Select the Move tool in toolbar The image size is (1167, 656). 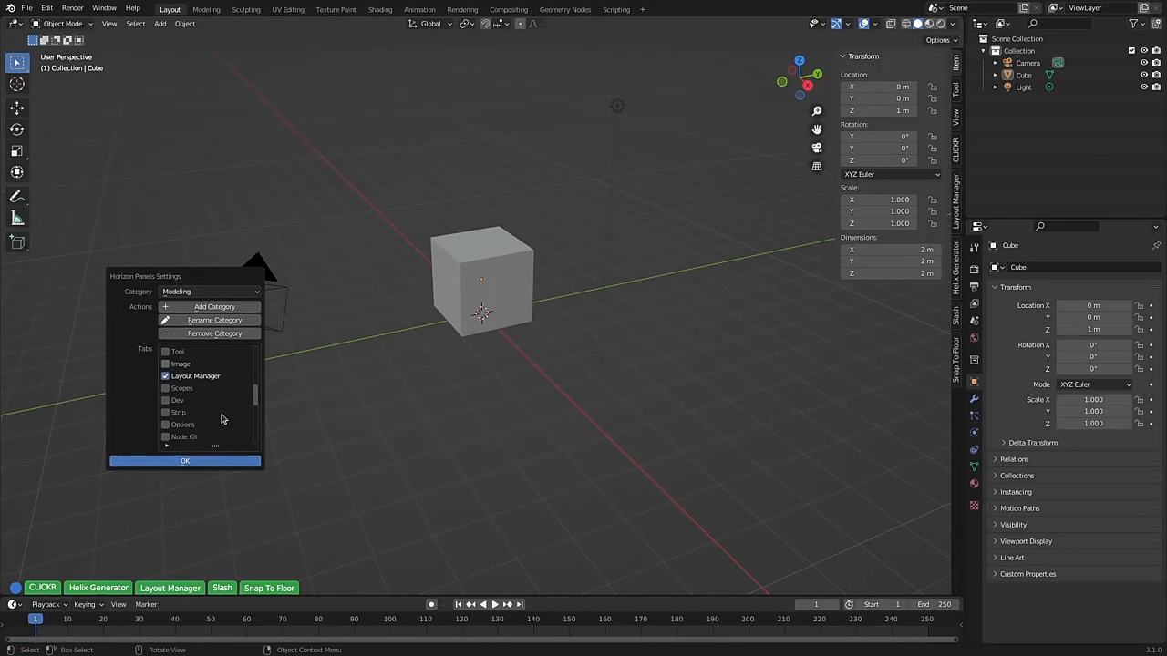point(16,107)
